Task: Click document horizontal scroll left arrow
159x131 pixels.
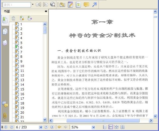Action: coord(51,121)
